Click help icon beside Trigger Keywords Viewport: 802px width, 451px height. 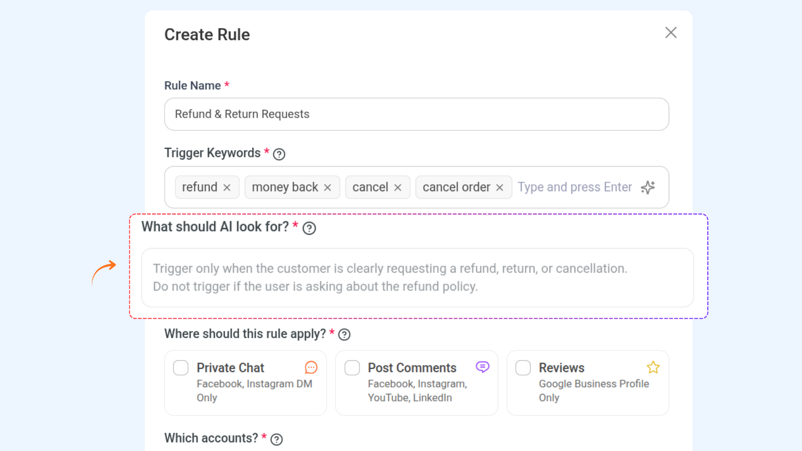point(279,154)
